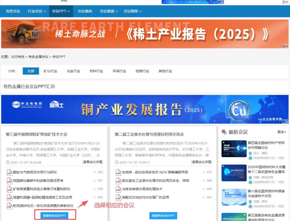Viewport: 290px width, 221px height.
Task: Select the 材料行业 category filter
Action: click(x=96, y=71)
